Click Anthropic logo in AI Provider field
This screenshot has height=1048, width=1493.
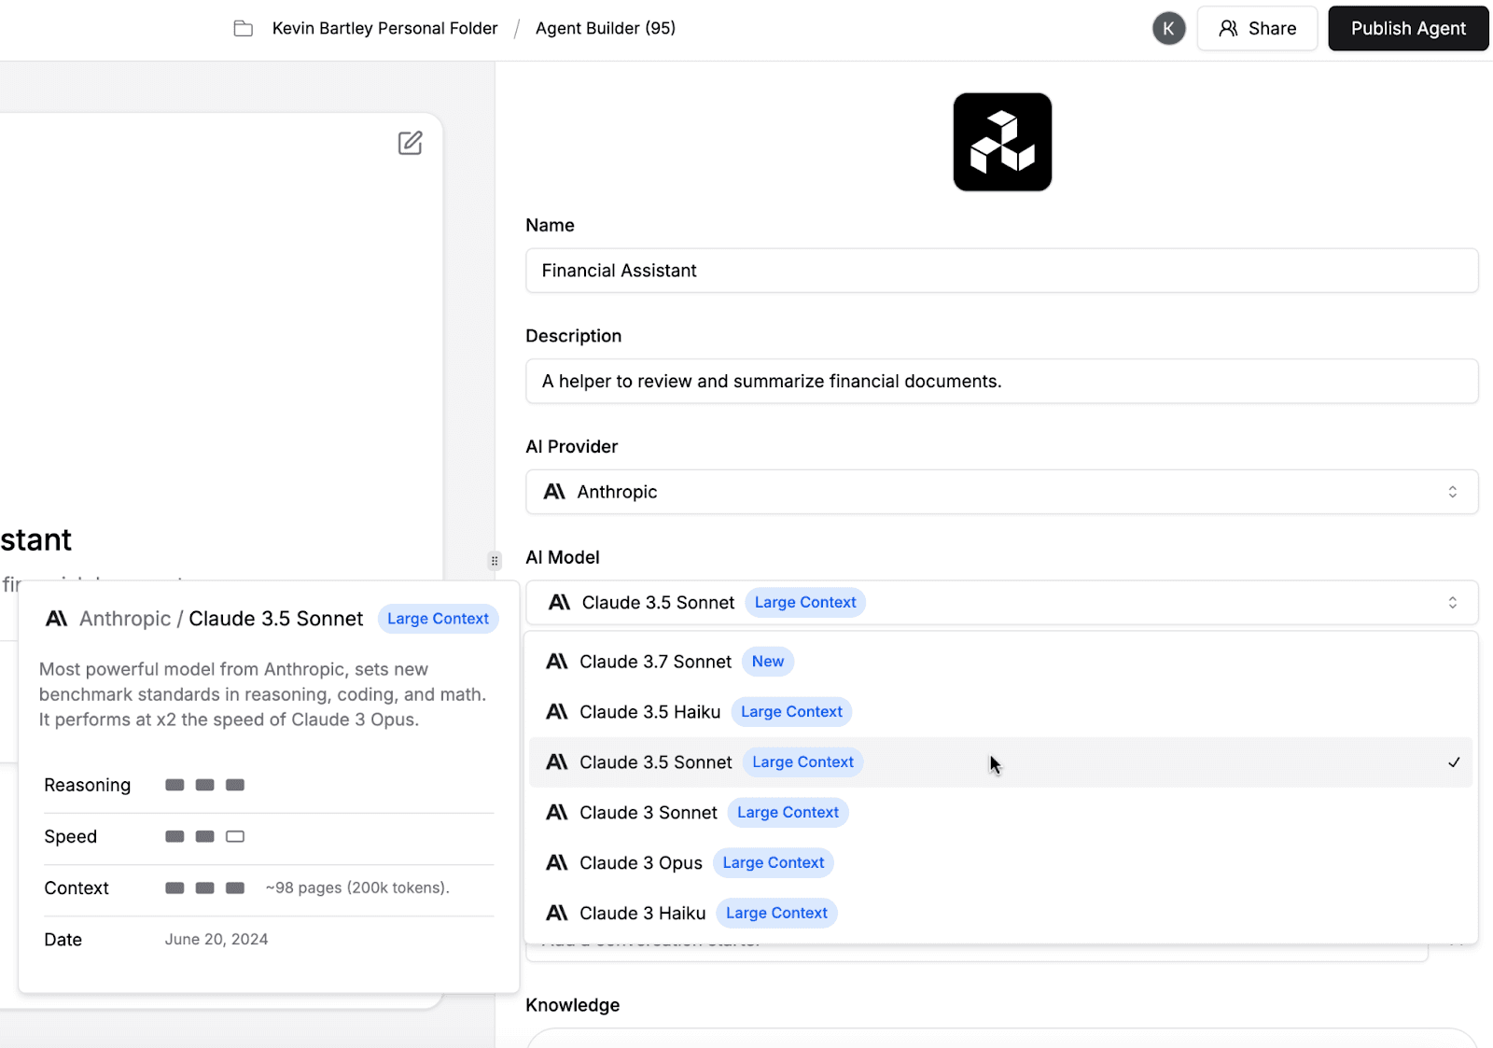[554, 492]
